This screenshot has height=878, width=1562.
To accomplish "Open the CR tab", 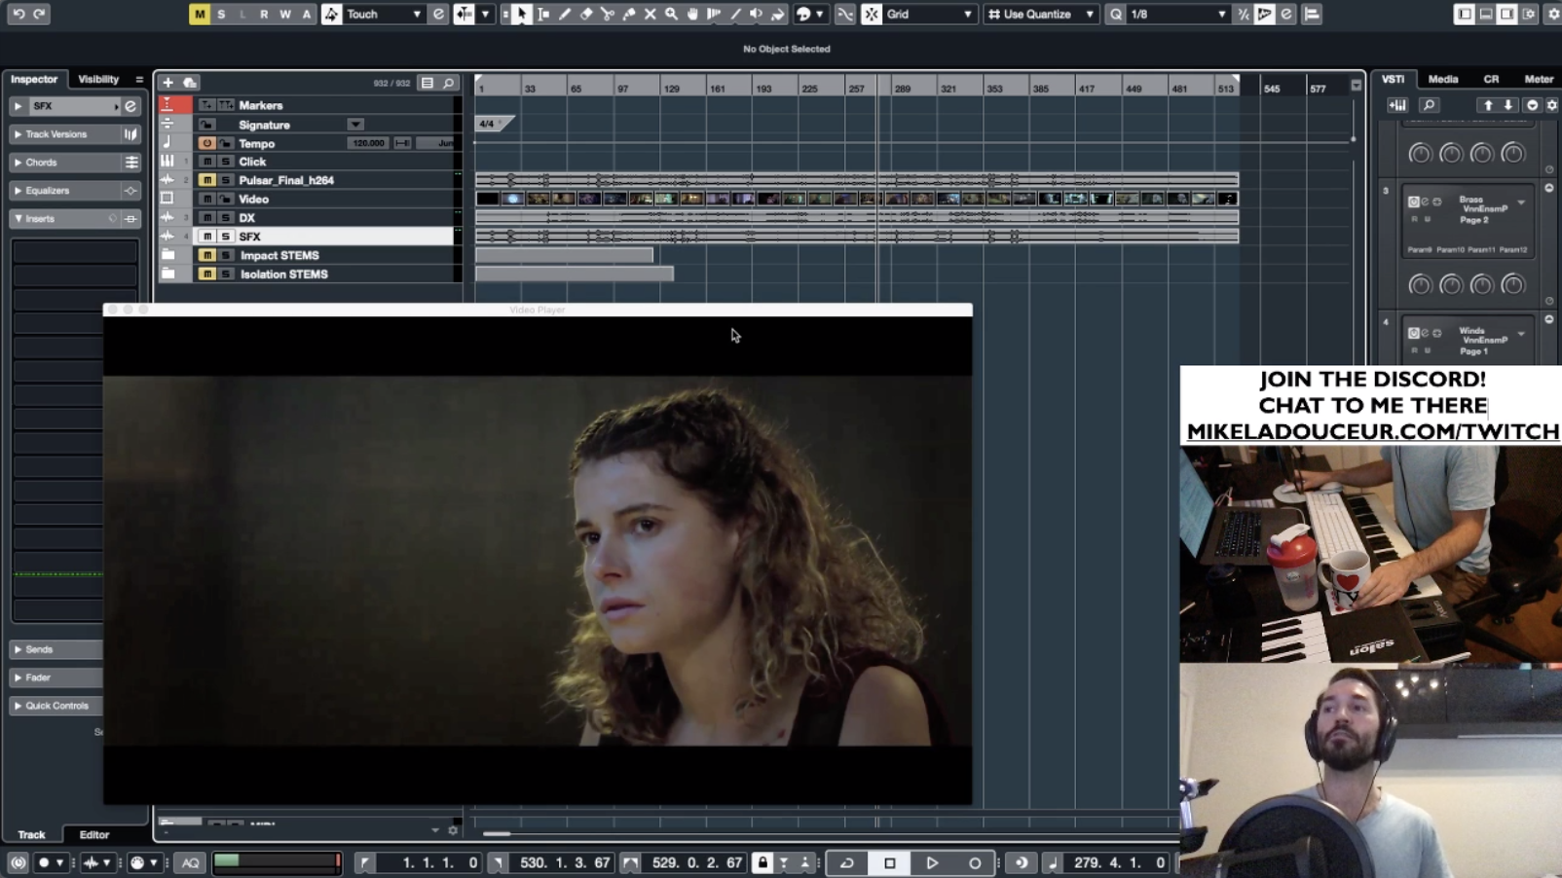I will tap(1491, 80).
